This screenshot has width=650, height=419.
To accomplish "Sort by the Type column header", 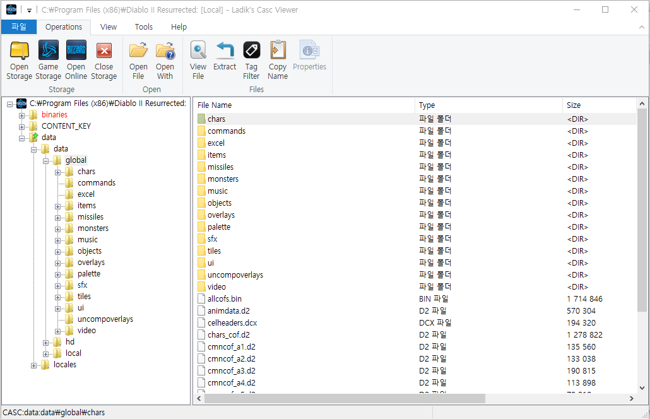I will tap(488, 105).
